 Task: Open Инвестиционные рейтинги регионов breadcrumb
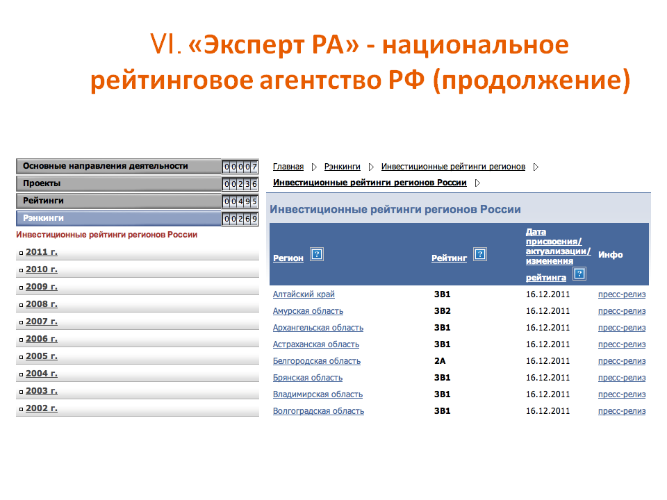[453, 167]
